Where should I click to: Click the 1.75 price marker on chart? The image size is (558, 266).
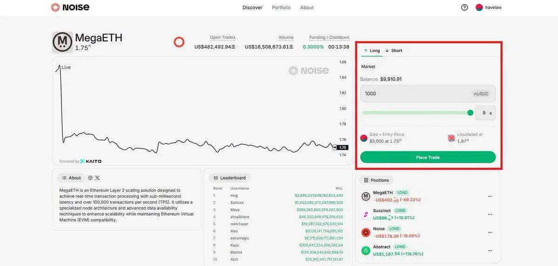click(343, 147)
